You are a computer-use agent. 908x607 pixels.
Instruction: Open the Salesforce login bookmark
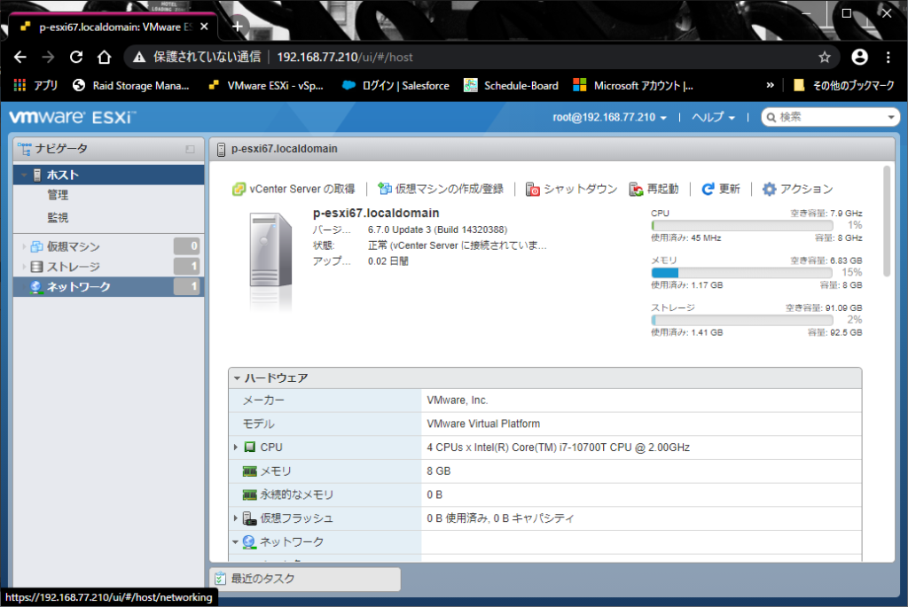[x=395, y=86]
